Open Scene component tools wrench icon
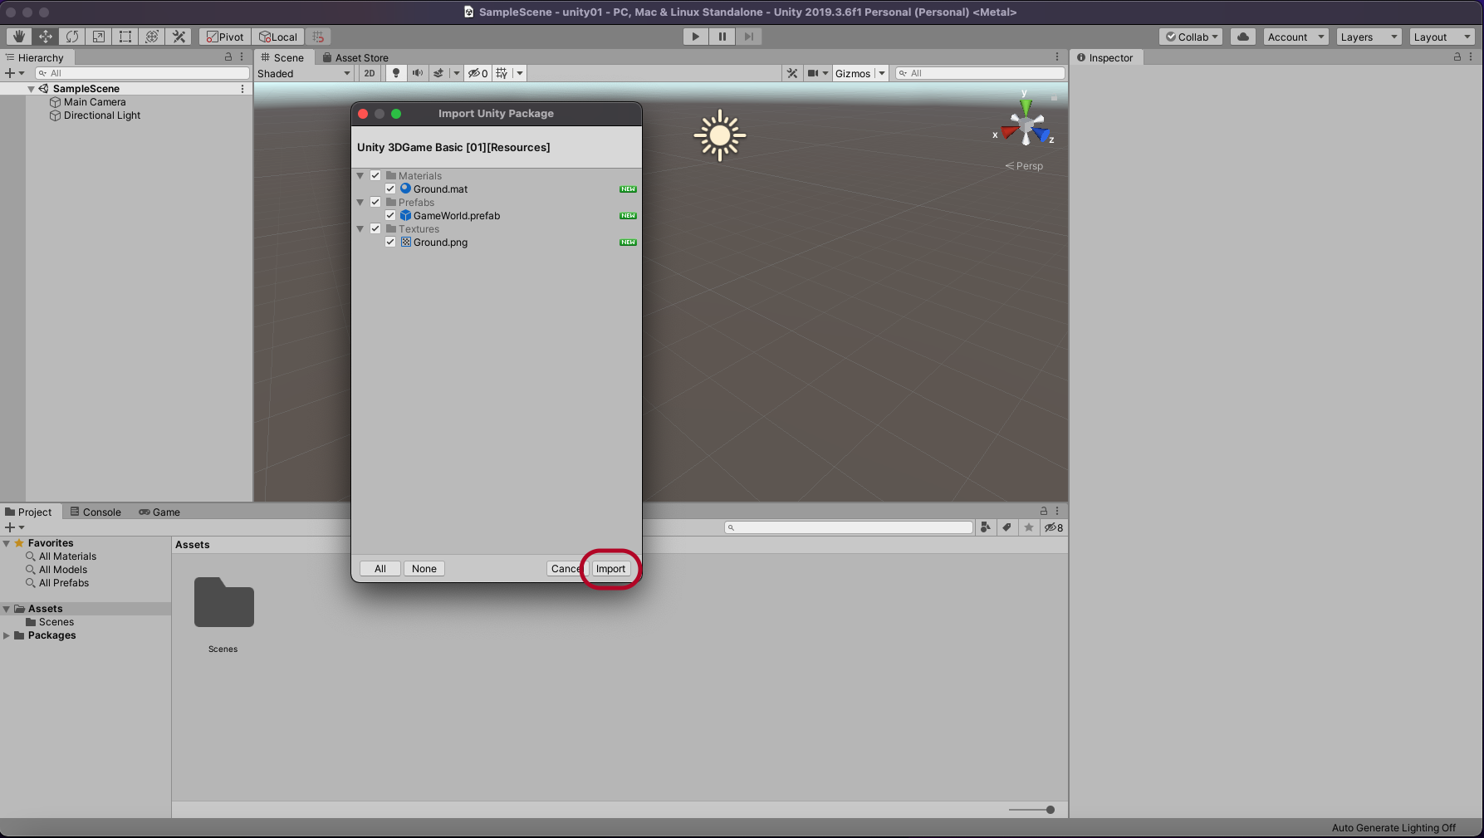Viewport: 1484px width, 838px height. point(792,73)
